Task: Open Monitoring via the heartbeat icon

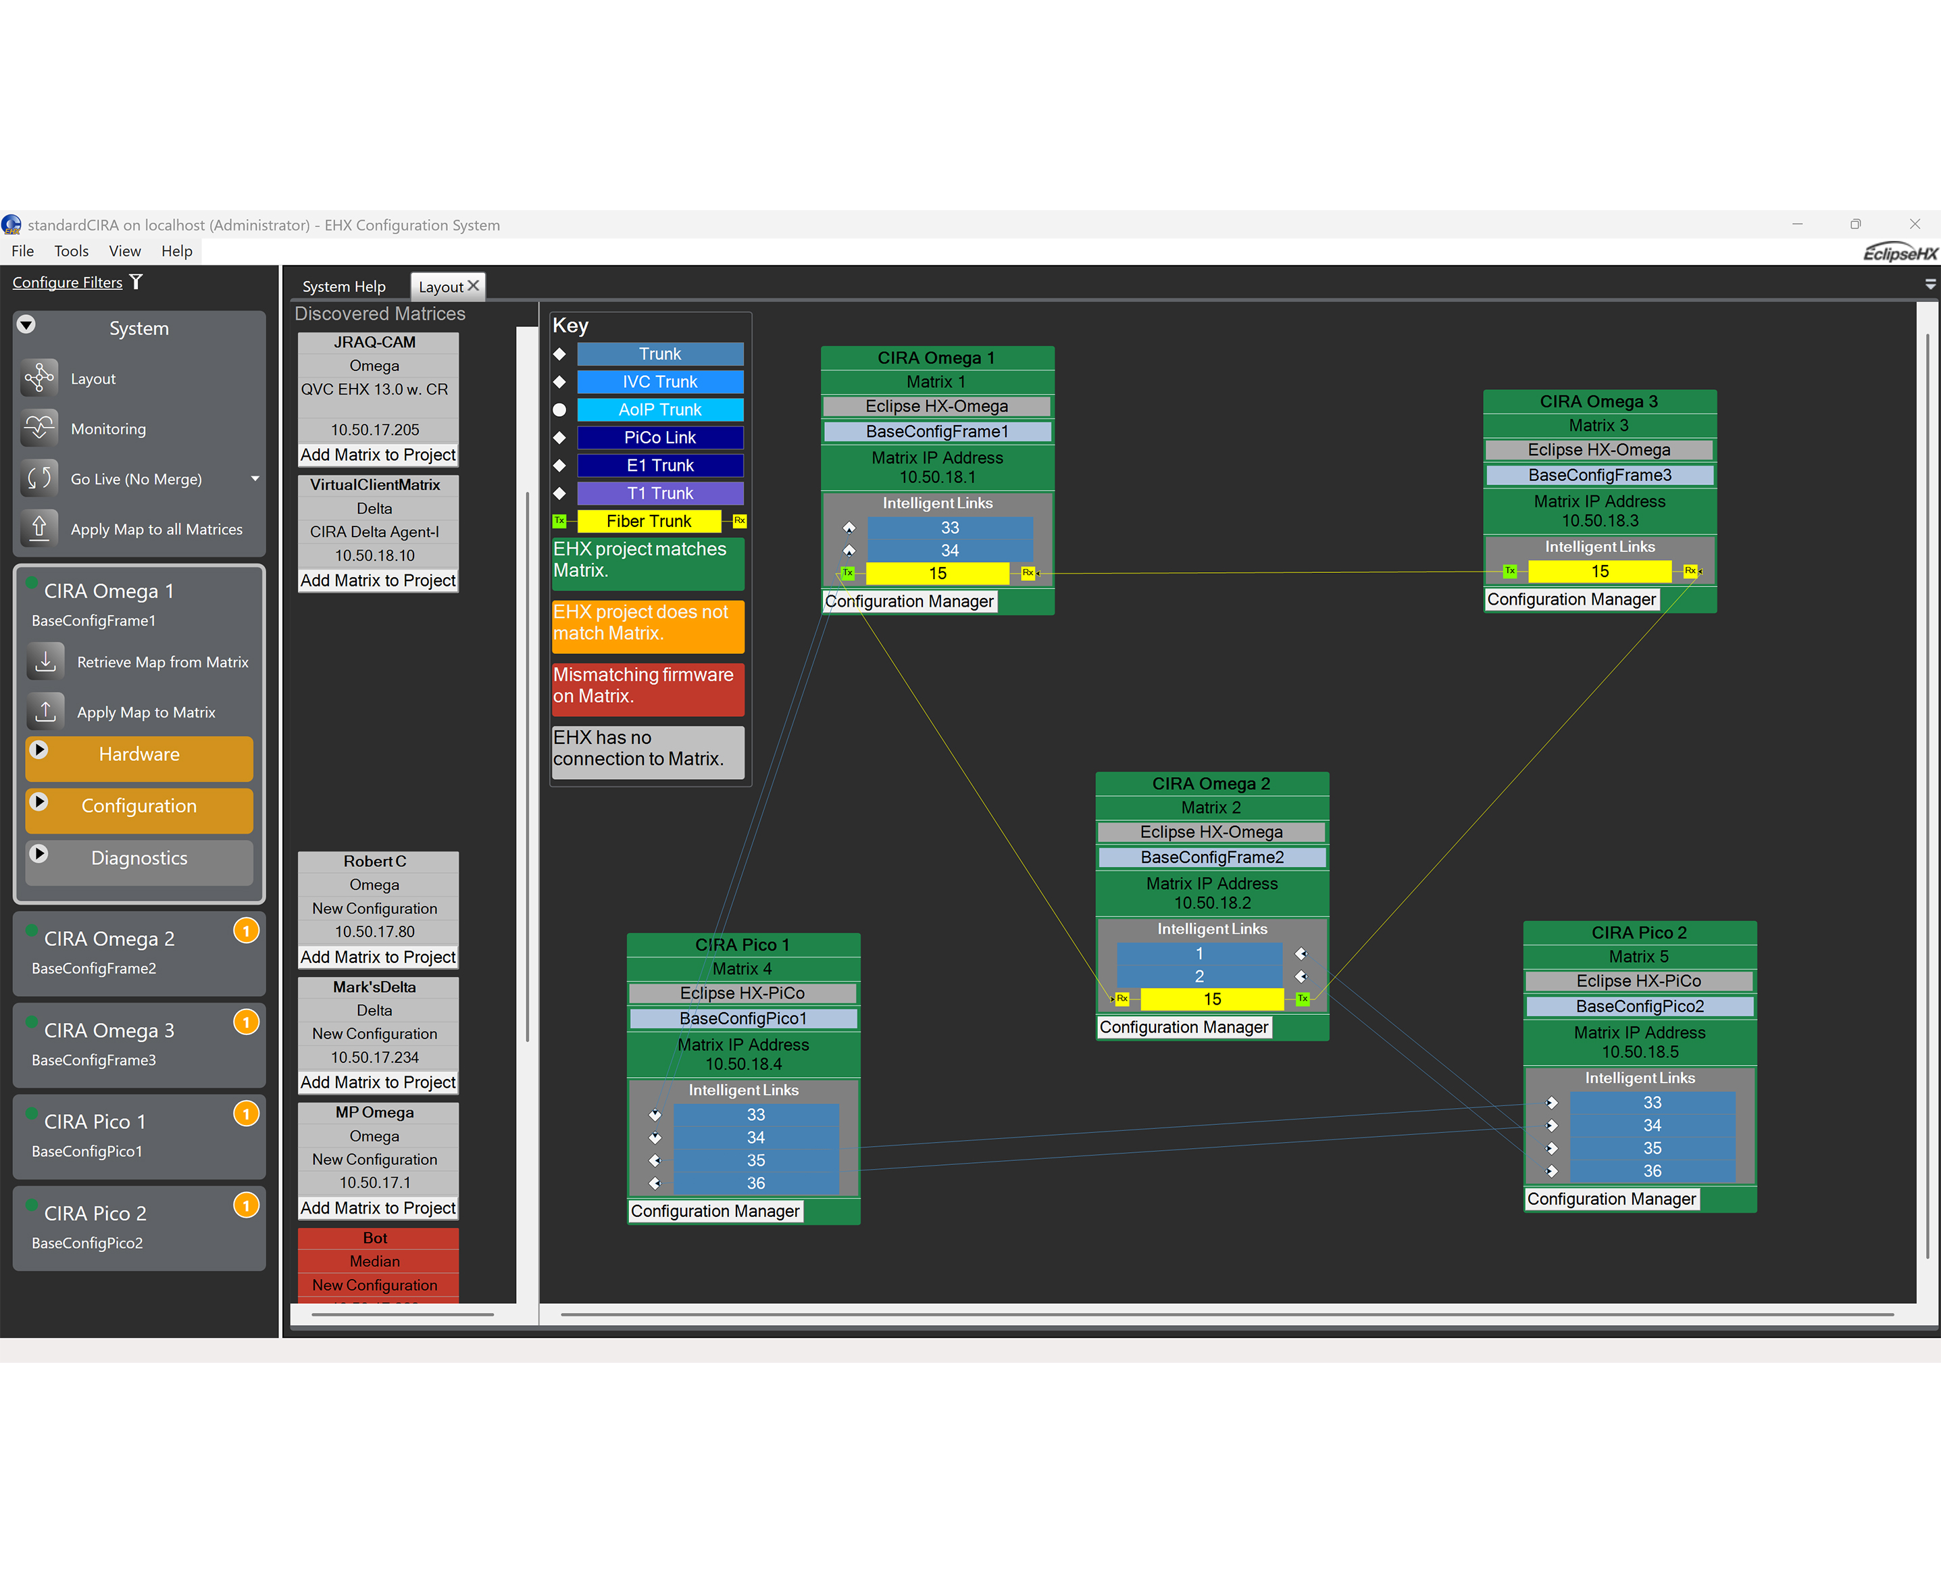Action: pos(40,428)
